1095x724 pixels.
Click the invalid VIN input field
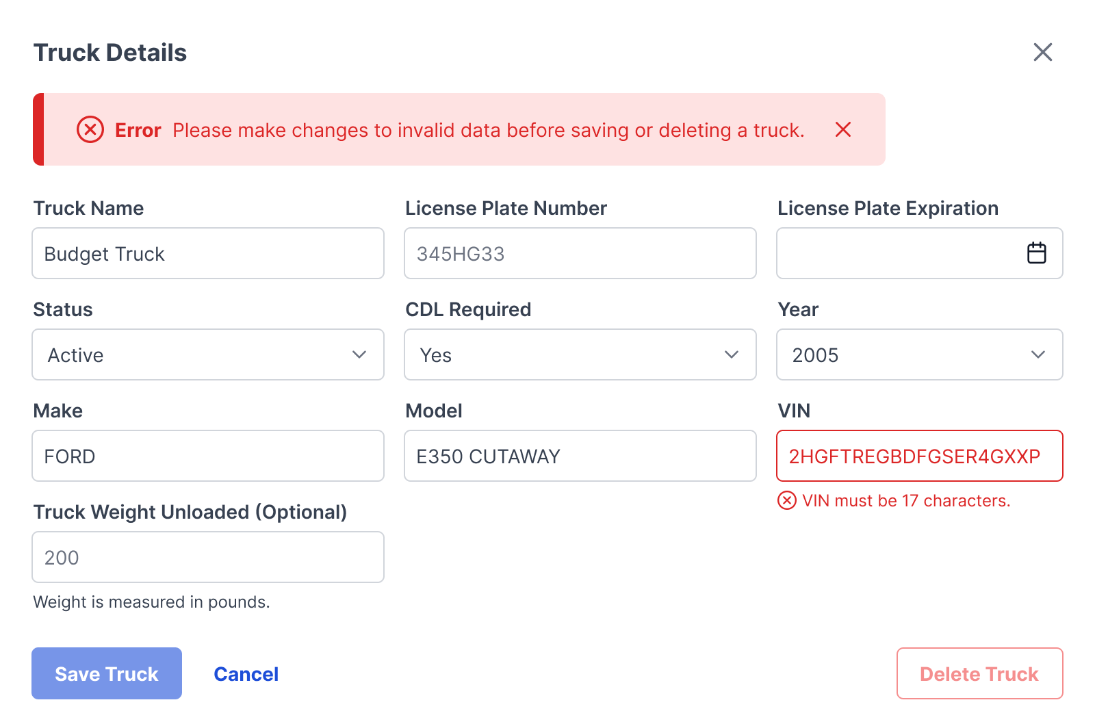coord(919,456)
